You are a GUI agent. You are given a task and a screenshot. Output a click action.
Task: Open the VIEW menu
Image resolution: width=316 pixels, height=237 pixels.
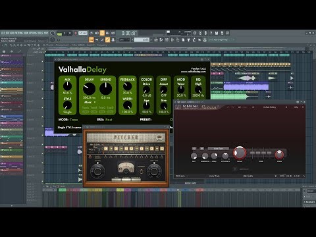pyautogui.click(x=26, y=33)
